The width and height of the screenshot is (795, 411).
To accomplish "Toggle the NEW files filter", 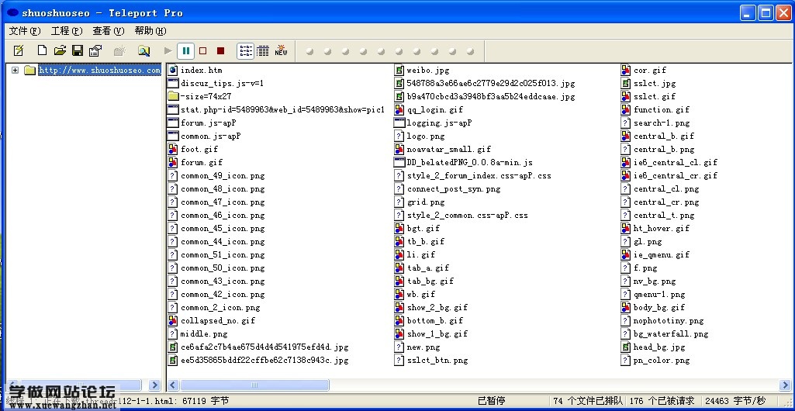I will (x=281, y=51).
